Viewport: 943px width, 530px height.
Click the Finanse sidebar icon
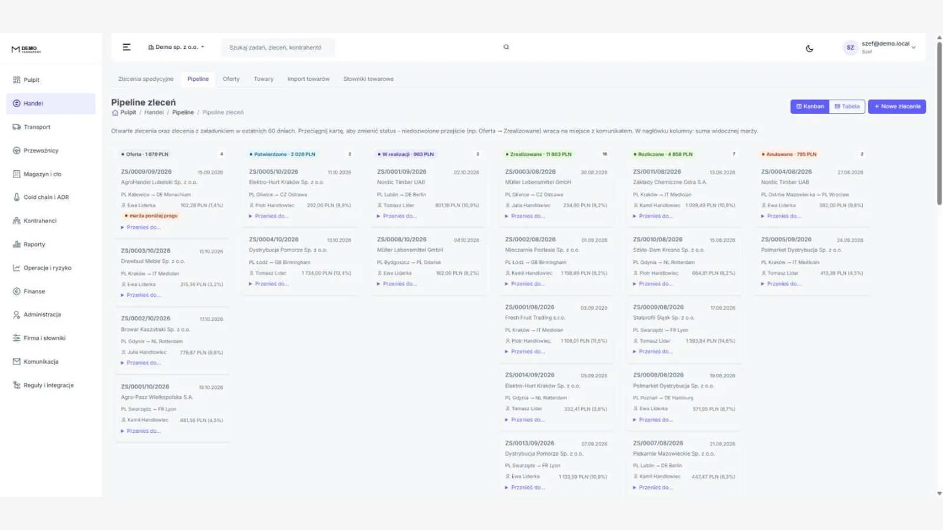point(17,291)
